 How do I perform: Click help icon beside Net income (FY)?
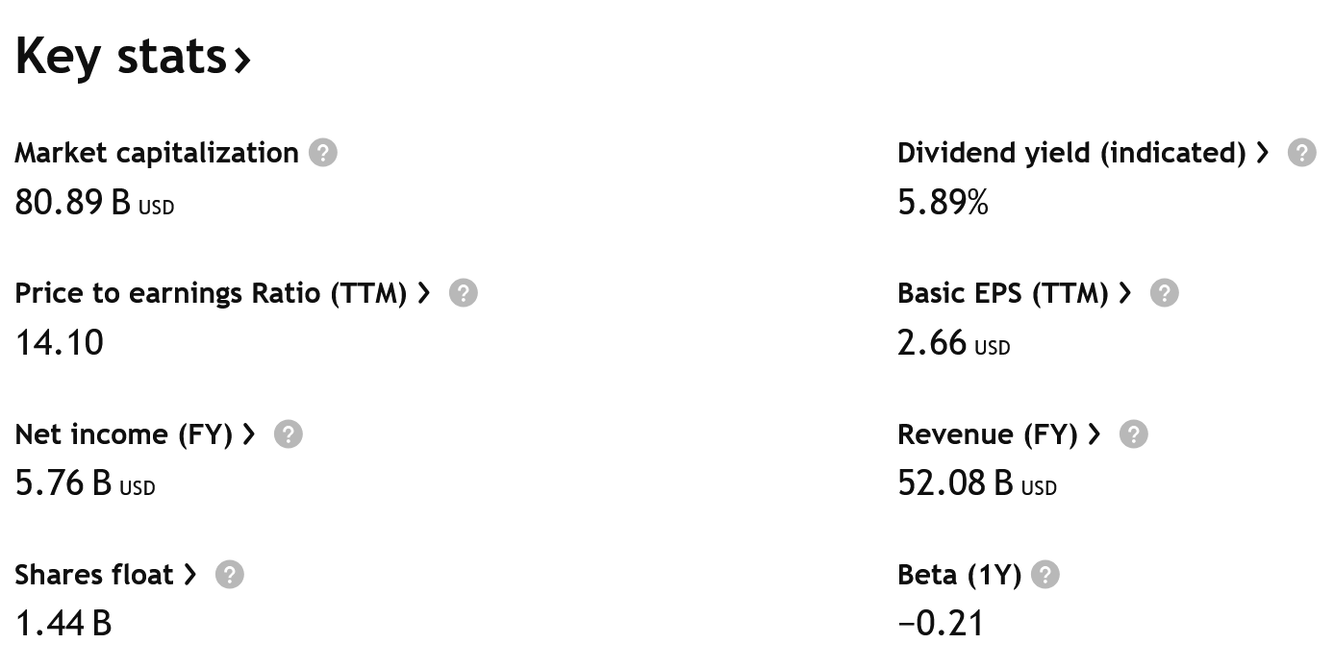[x=288, y=434]
